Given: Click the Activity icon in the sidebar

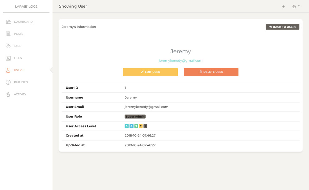Looking at the screenshot, I should [x=8, y=94].
